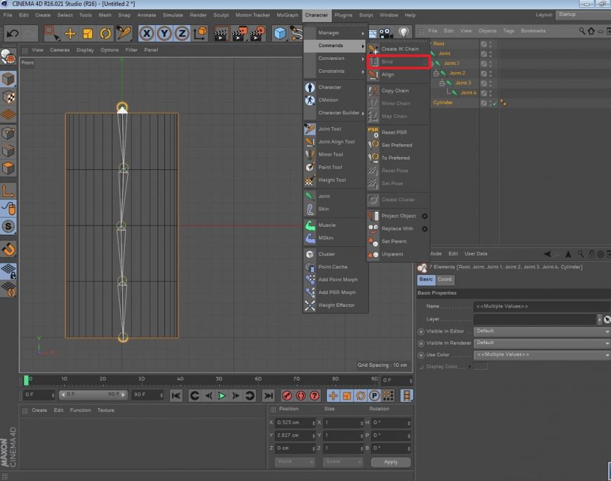Image resolution: width=611 pixels, height=481 pixels.
Task: Select the Move tool in the top toolbar
Action: tap(70, 34)
